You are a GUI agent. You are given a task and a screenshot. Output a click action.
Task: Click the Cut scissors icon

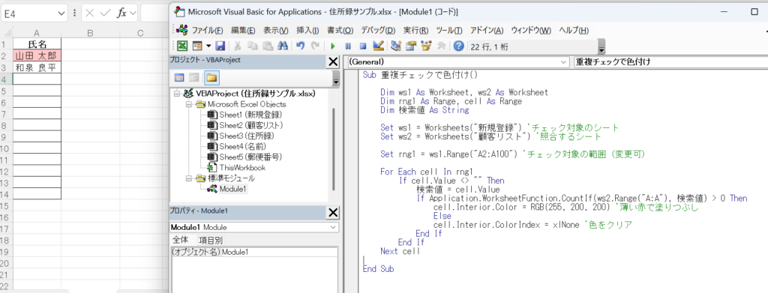(x=238, y=46)
